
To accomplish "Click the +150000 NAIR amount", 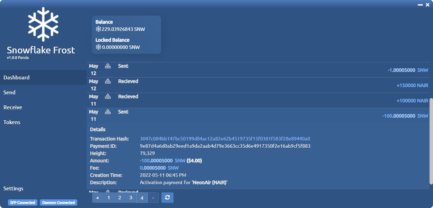I will click(412, 85).
